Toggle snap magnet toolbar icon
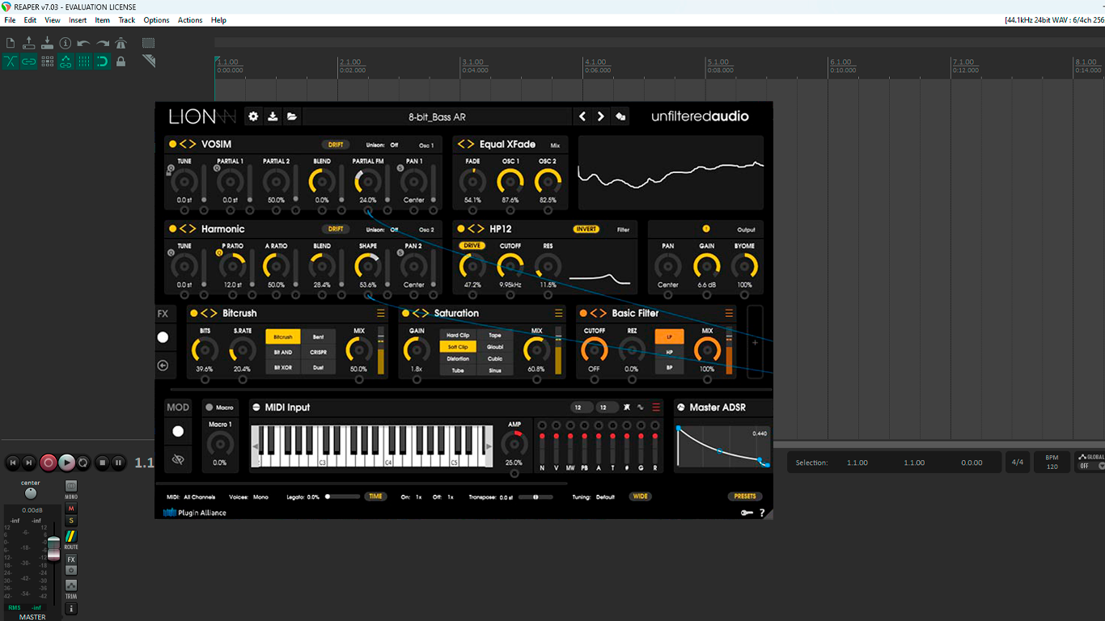The height and width of the screenshot is (621, 1105). click(103, 61)
